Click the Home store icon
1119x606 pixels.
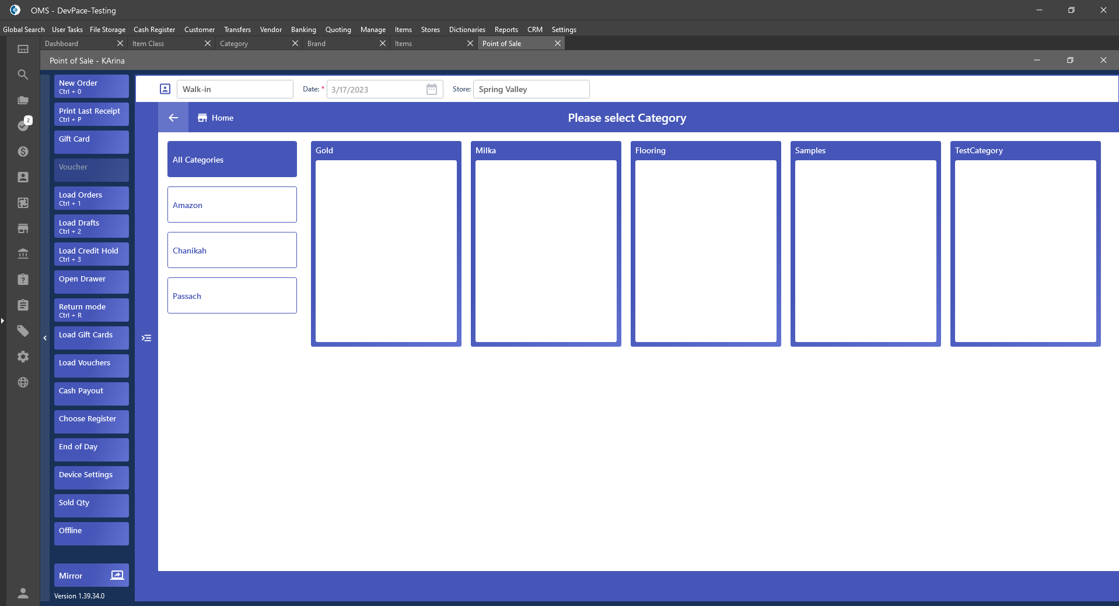coord(202,118)
